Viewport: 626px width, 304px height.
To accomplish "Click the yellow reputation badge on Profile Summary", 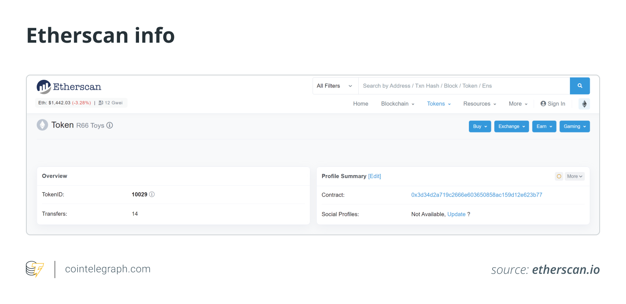I will pyautogui.click(x=559, y=176).
